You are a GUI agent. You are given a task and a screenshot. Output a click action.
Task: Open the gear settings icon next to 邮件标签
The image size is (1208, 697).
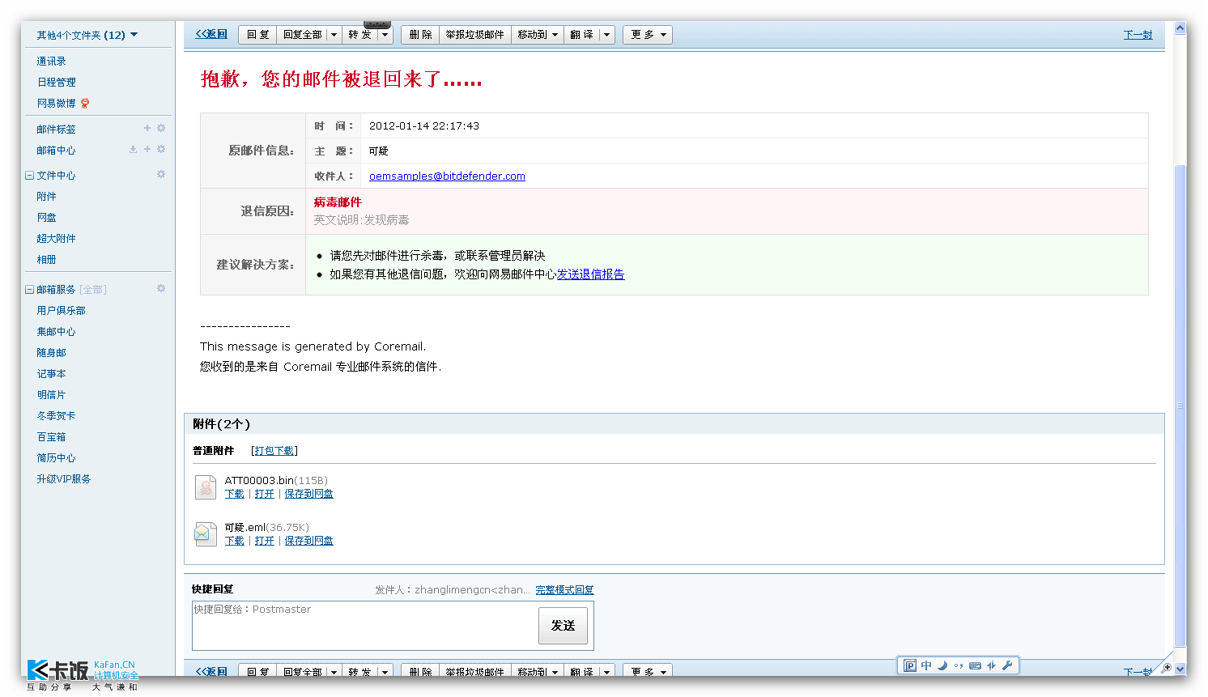tap(161, 128)
